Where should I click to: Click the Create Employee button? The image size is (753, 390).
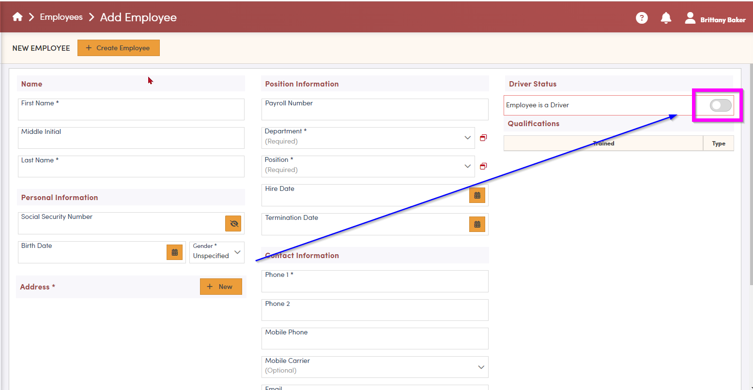click(x=119, y=48)
